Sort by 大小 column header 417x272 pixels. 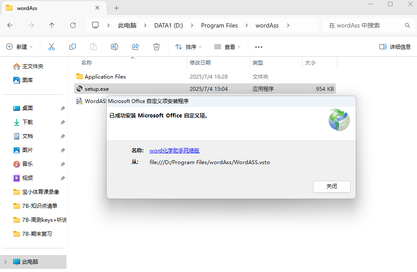pos(310,63)
